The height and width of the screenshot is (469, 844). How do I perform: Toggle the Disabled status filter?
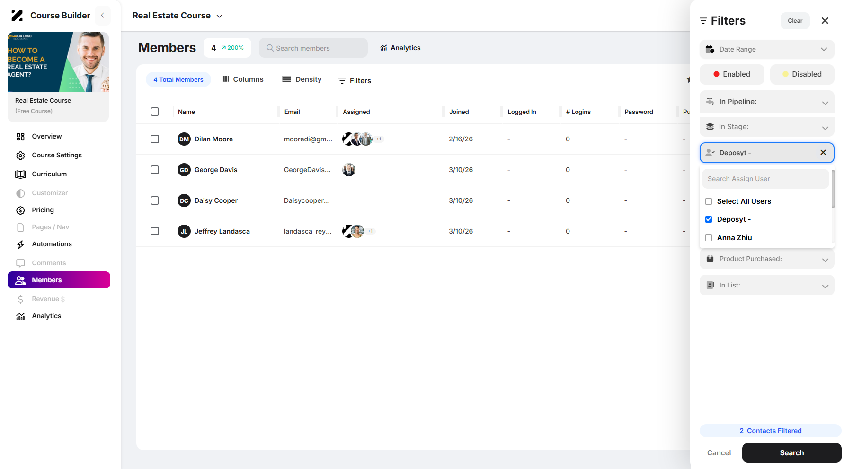tap(802, 74)
